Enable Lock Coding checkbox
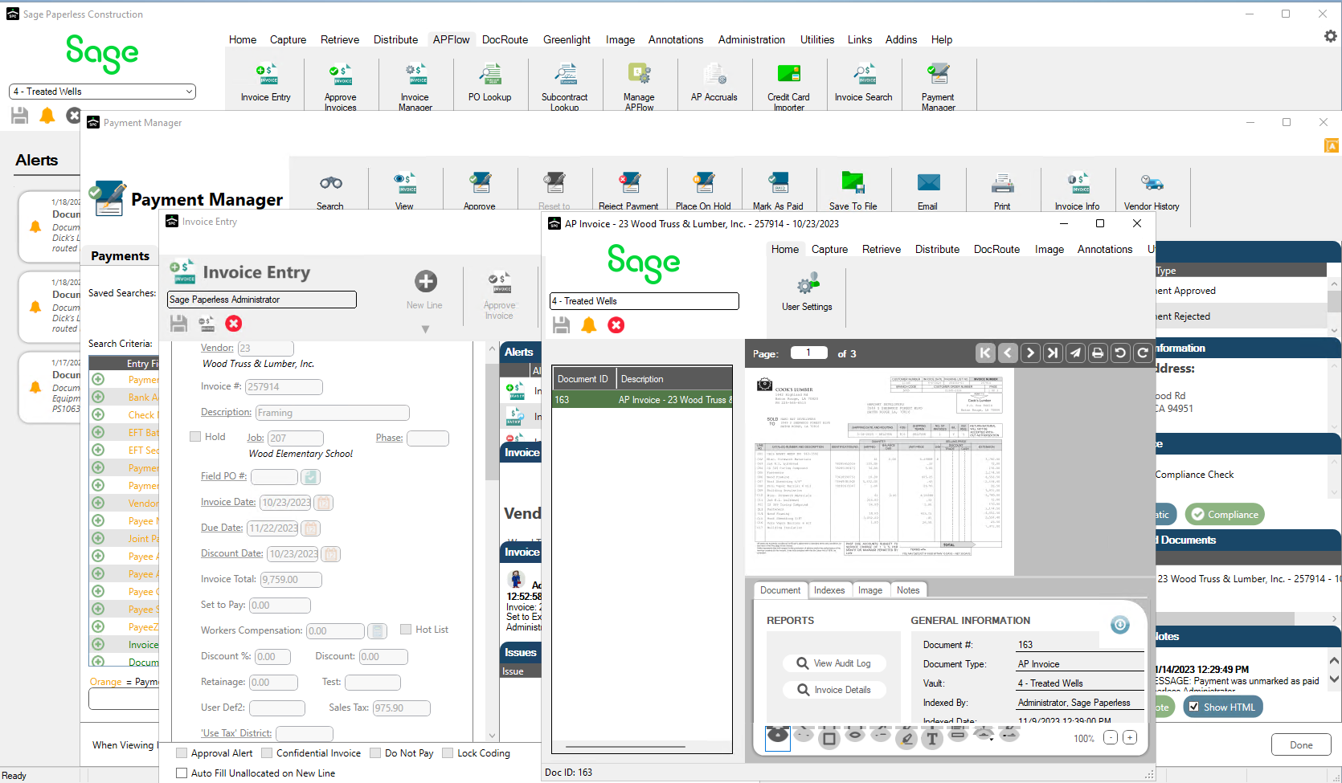Viewport: 1342px width, 783px height. pyautogui.click(x=448, y=753)
